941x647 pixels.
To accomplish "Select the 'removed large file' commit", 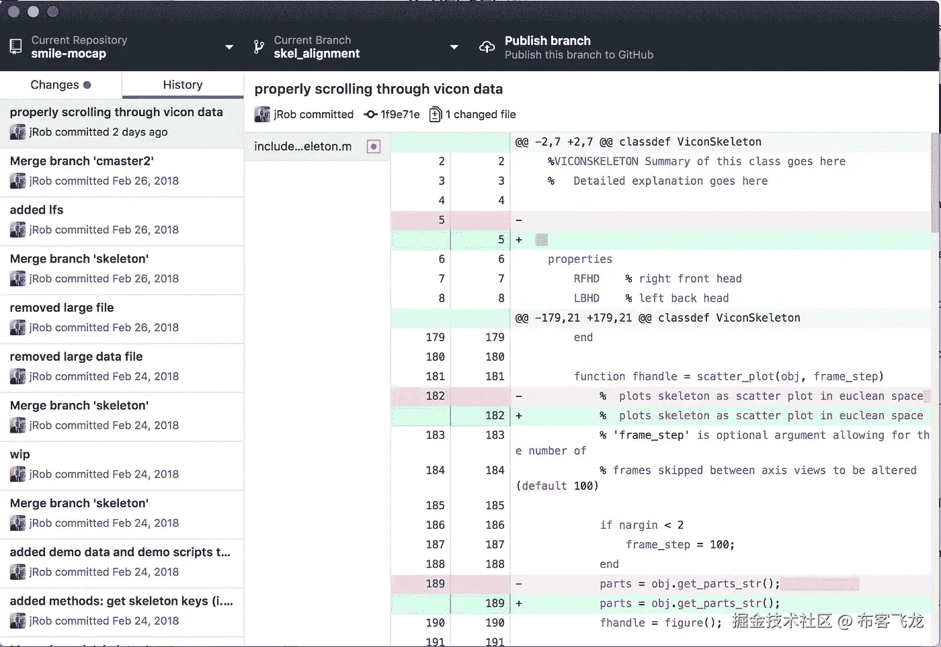I will [122, 318].
